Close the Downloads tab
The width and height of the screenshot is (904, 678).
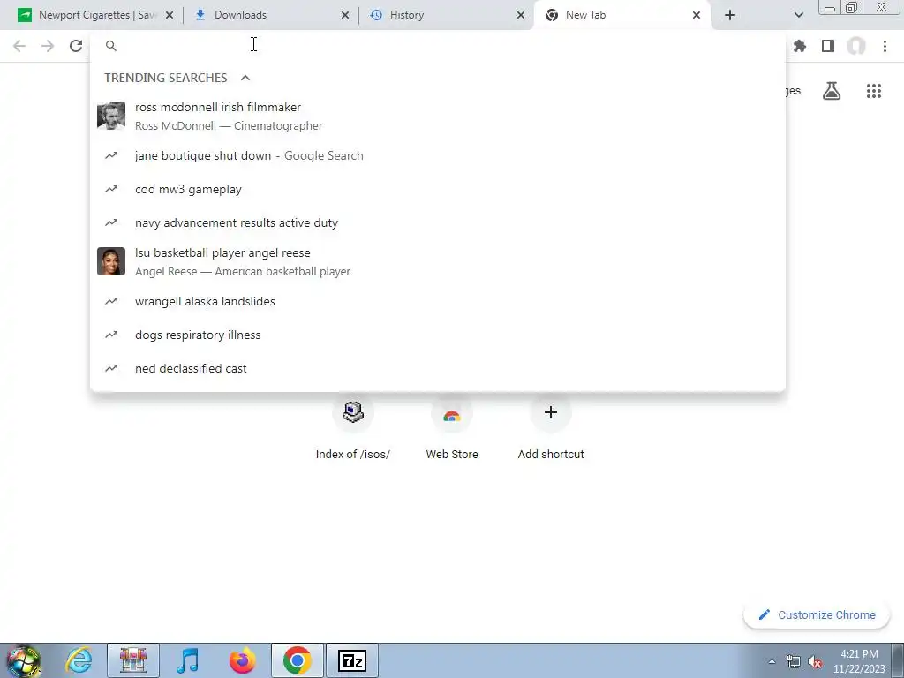click(x=345, y=15)
